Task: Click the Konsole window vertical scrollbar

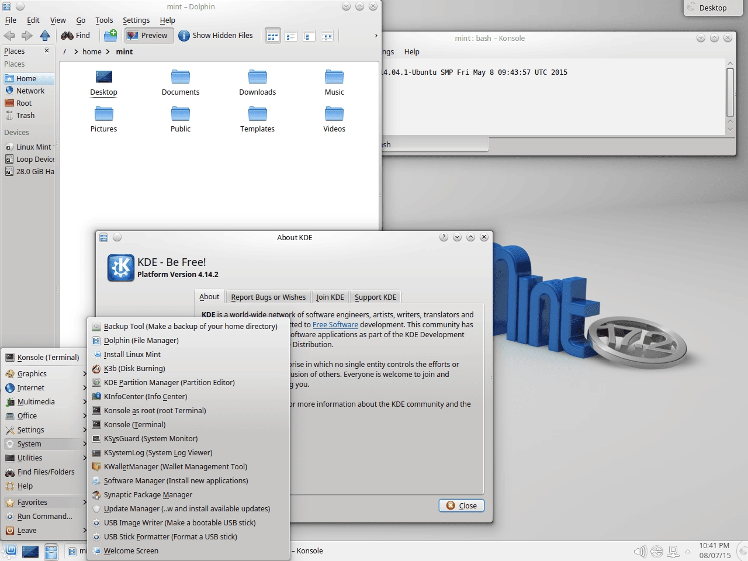Action: point(730,96)
